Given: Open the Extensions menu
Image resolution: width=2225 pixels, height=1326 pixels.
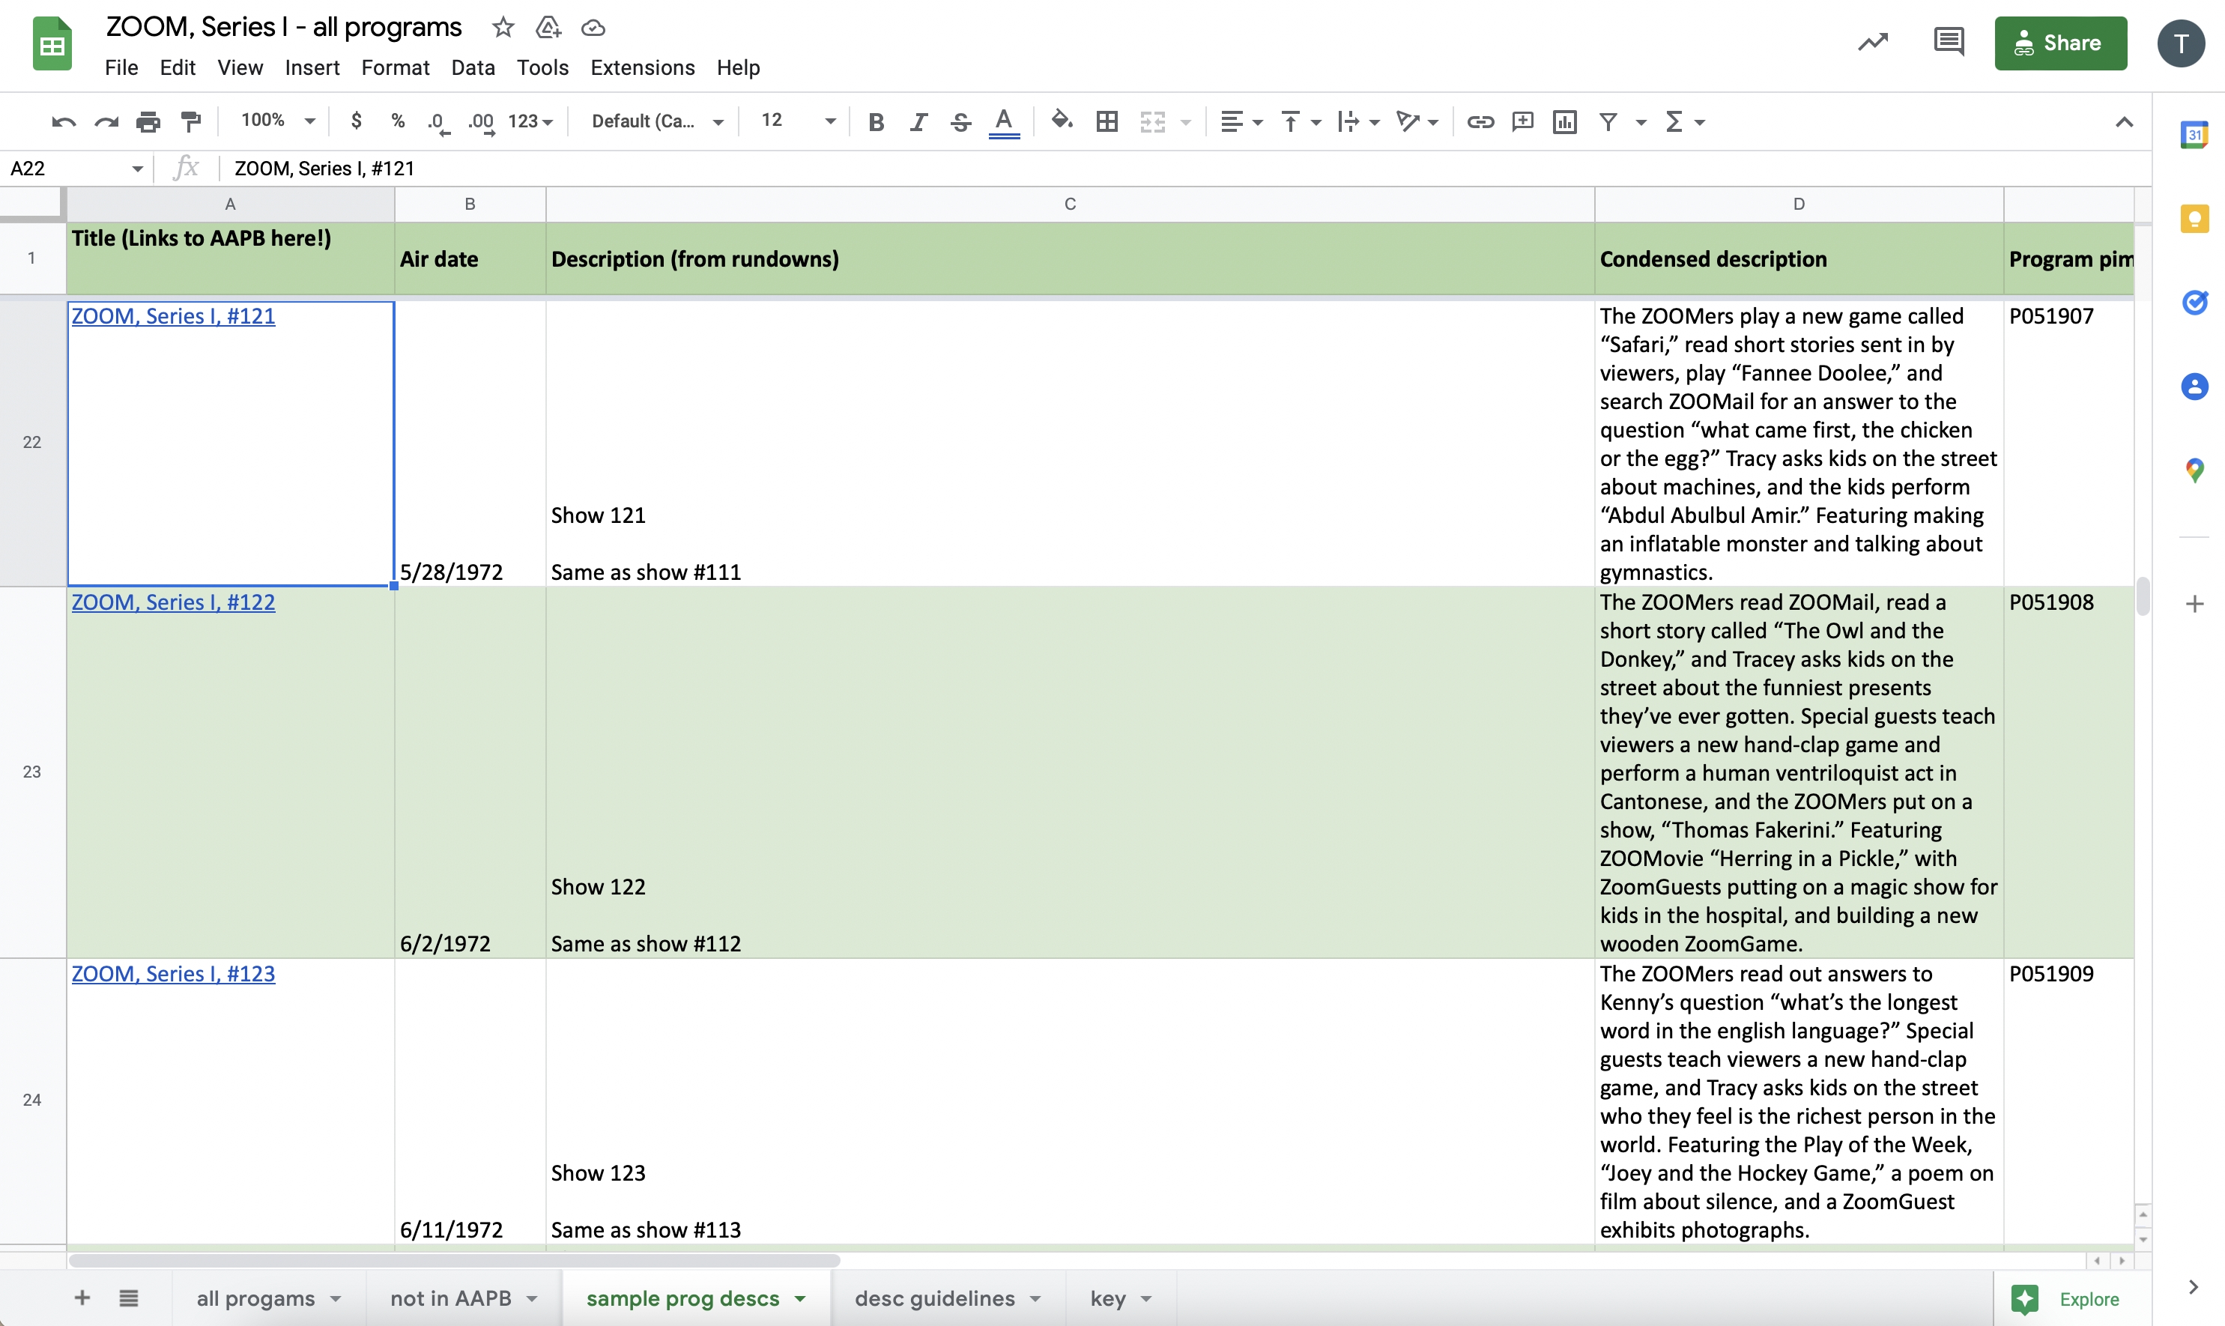Looking at the screenshot, I should point(641,68).
